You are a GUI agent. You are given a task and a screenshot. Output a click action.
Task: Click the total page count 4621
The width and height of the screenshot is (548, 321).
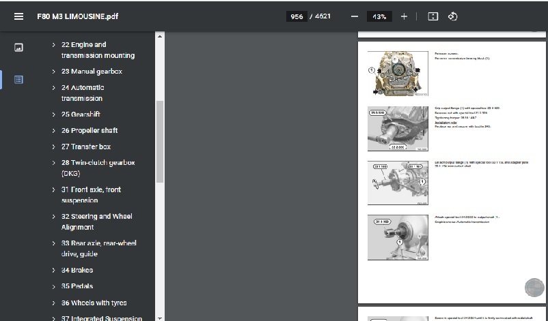click(x=323, y=16)
